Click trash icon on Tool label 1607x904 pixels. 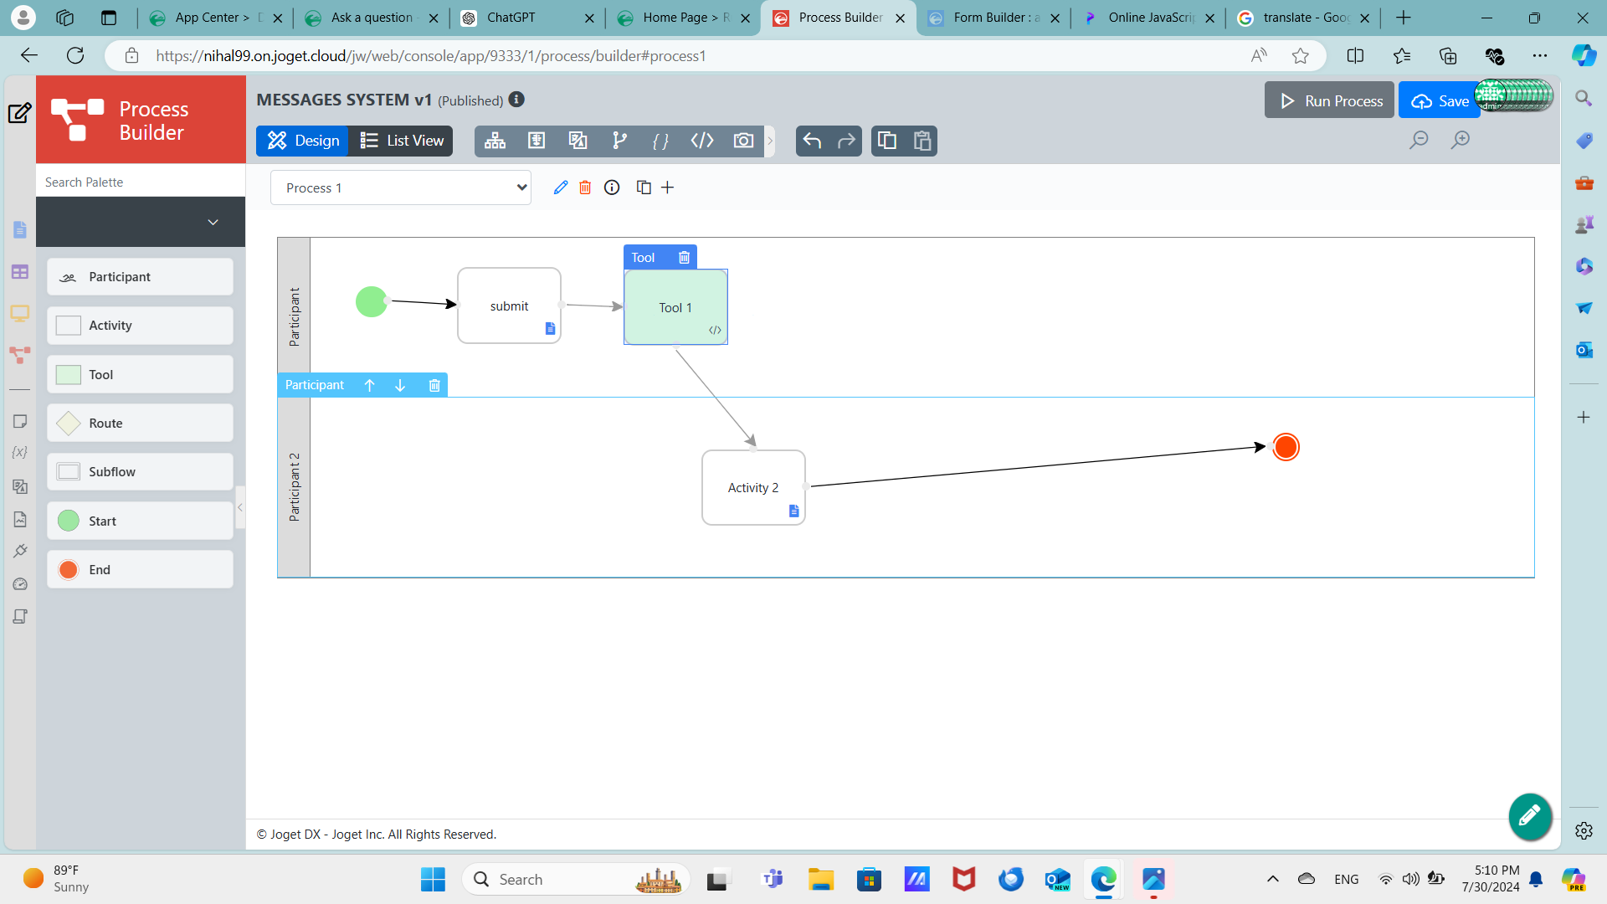684,258
